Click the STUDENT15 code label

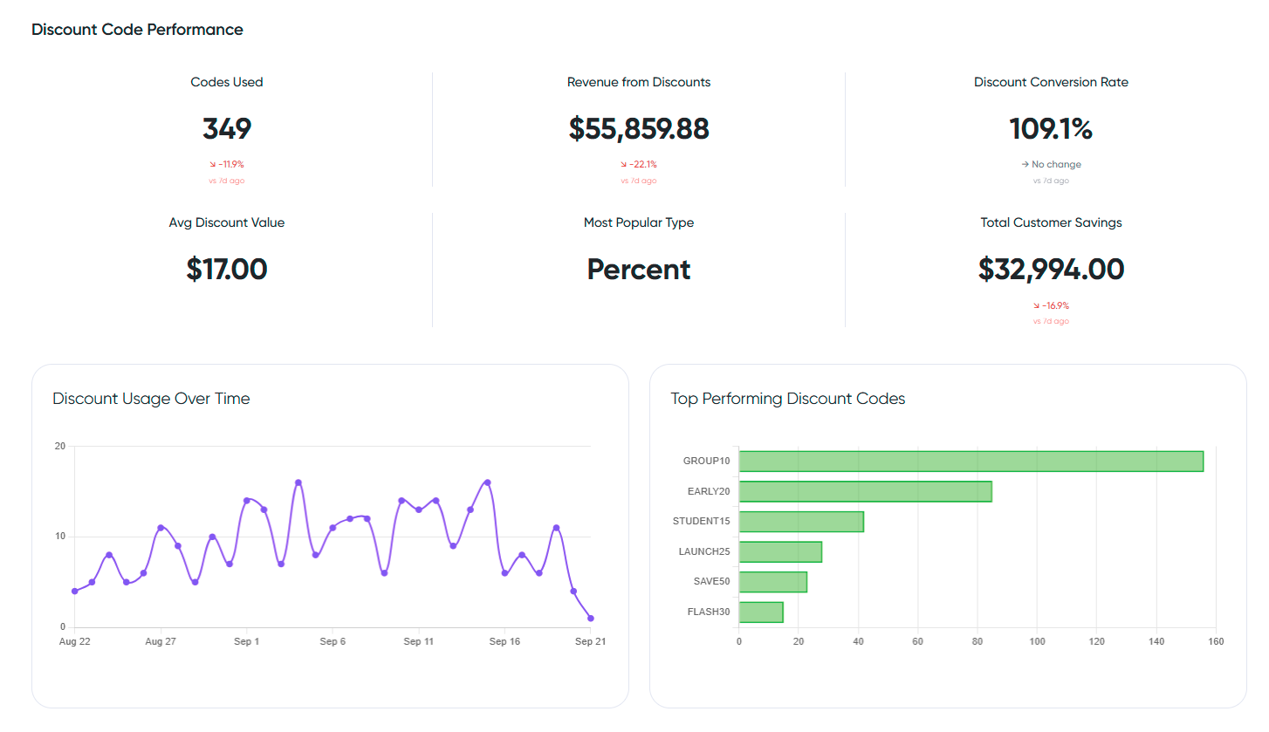coord(703,521)
